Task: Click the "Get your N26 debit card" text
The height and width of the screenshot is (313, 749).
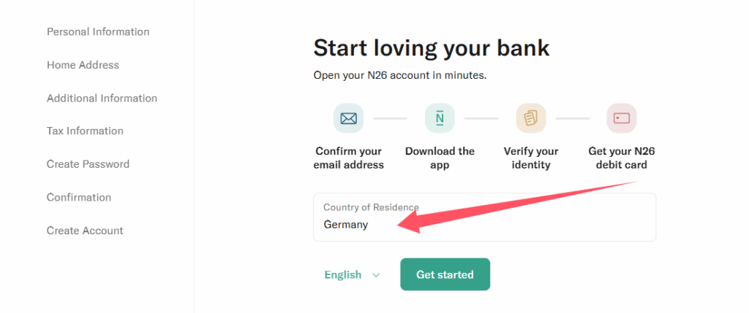Action: 621,158
